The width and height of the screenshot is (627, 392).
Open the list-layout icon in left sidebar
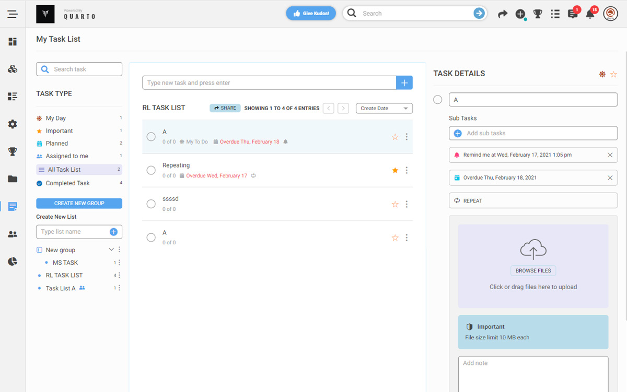pyautogui.click(x=13, y=97)
